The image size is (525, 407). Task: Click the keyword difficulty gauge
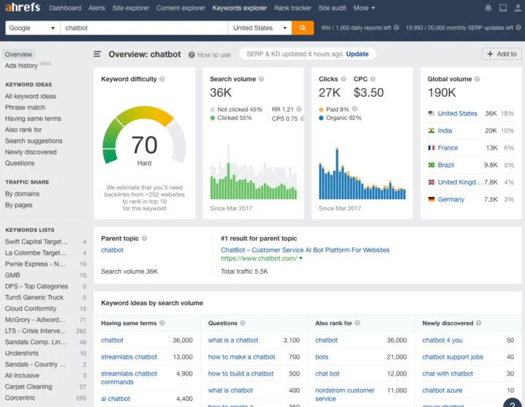144,135
